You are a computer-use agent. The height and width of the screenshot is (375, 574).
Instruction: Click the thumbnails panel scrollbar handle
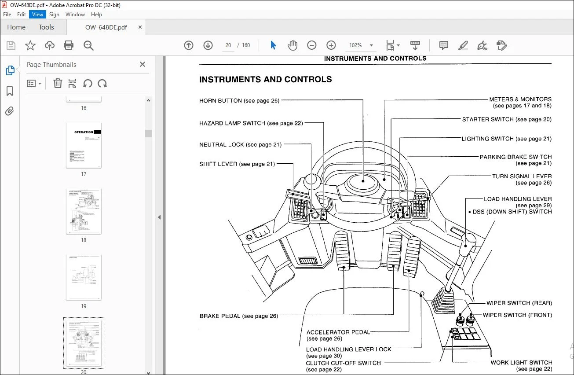tap(149, 134)
